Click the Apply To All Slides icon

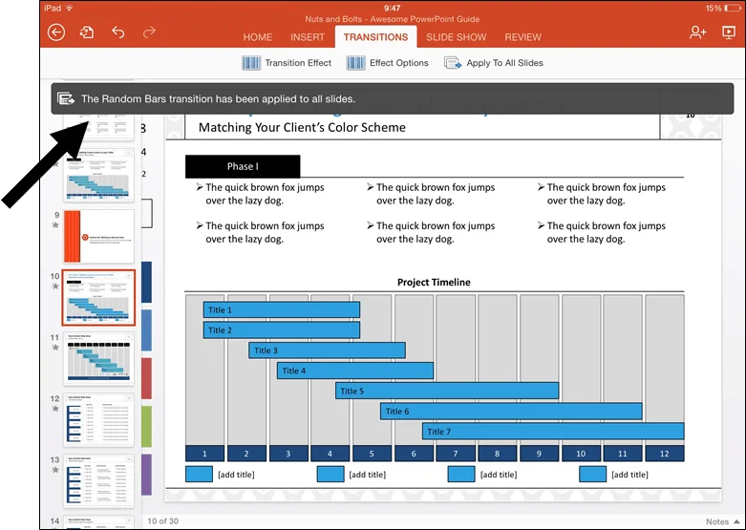pos(453,63)
